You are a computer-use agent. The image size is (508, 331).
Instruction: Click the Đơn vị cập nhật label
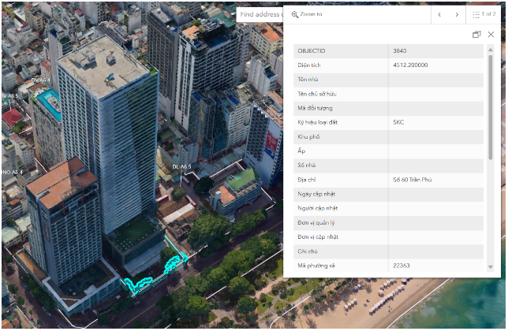pyautogui.click(x=317, y=237)
